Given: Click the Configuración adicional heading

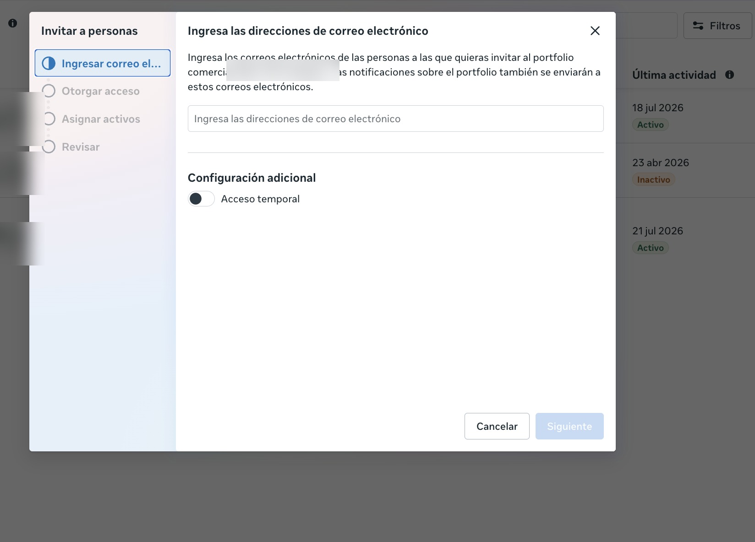Looking at the screenshot, I should click(252, 178).
